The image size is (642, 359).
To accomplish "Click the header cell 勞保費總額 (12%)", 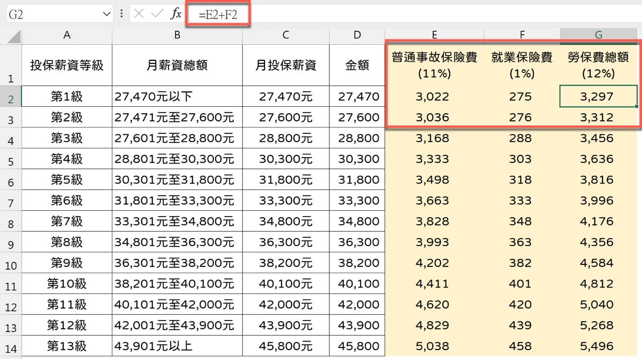I will [598, 65].
